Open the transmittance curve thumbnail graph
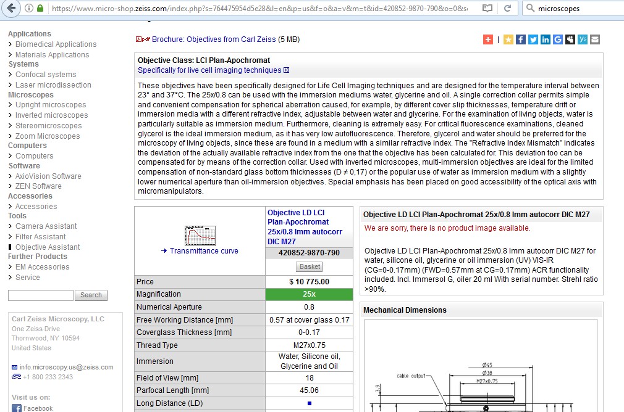This screenshot has height=412, width=624. pos(200,236)
